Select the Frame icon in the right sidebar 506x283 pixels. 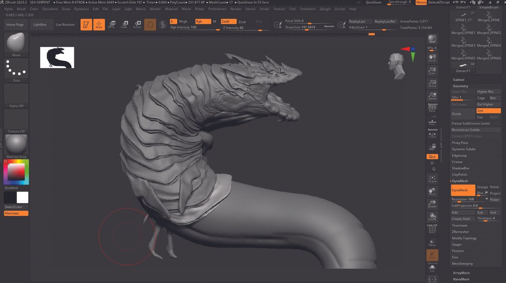click(432, 179)
